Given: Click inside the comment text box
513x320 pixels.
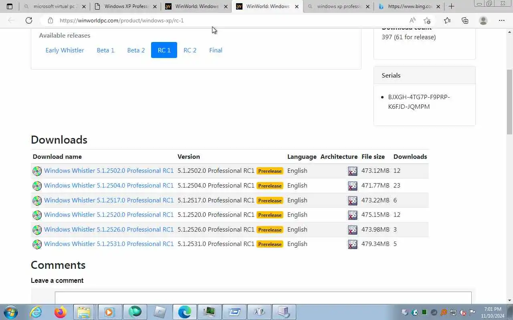Looking at the screenshot, I should 263,298.
